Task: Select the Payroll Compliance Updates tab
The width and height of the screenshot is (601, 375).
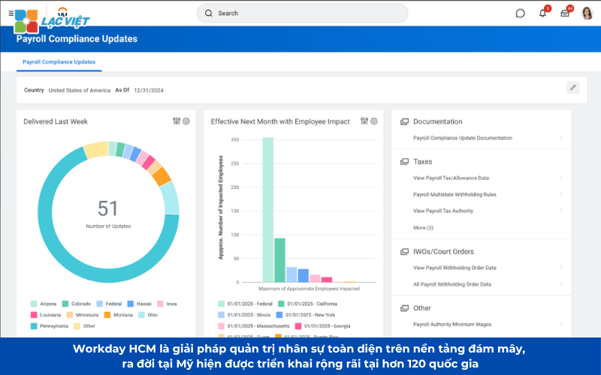Action: coord(59,62)
